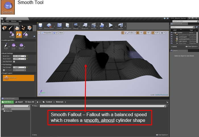
Task: Open the Edit menu
Action: pyautogui.click(x=8, y=21)
